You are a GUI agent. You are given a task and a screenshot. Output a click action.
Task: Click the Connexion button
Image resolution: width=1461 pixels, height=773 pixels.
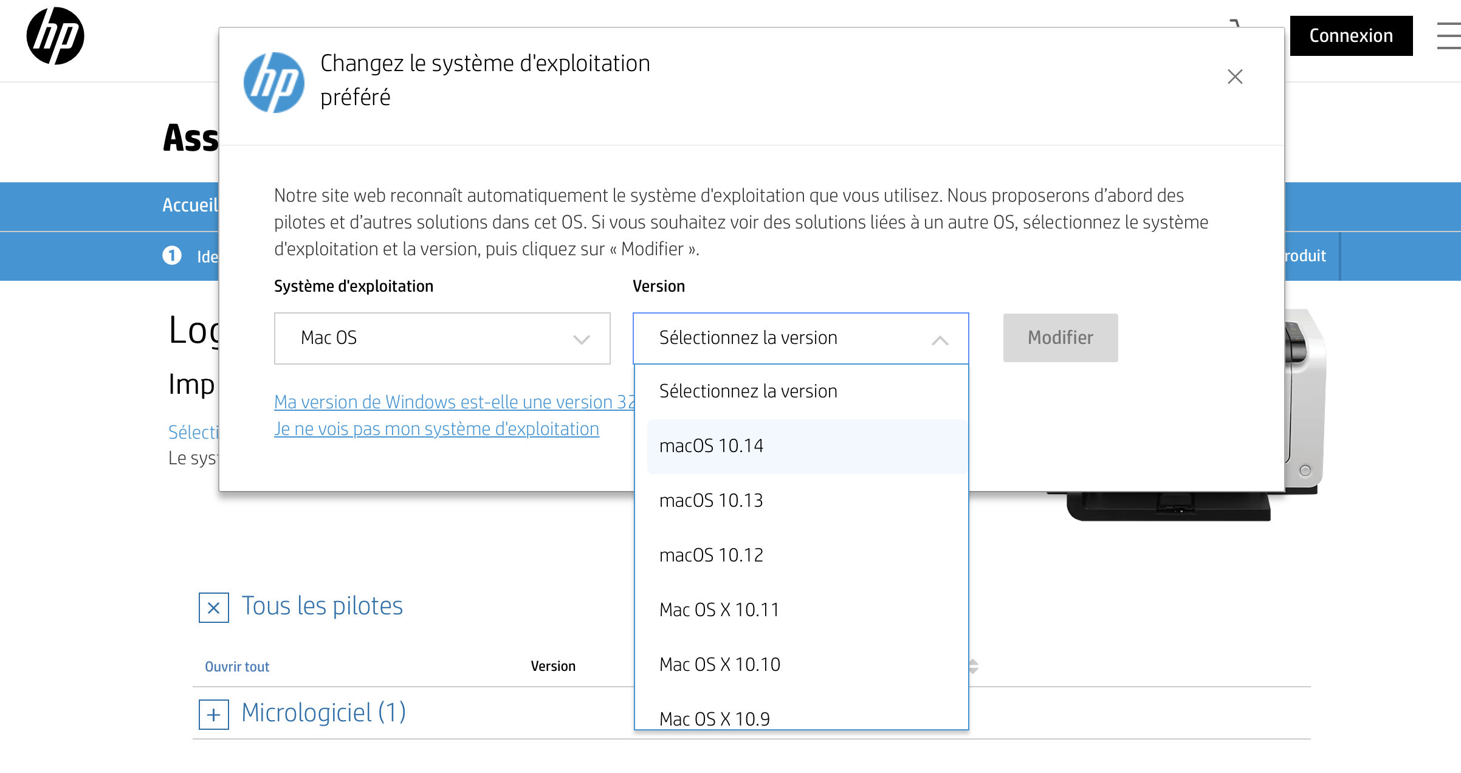(1350, 36)
